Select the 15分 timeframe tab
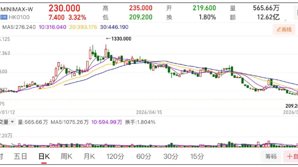This screenshot has width=298, height=167. 197,156
